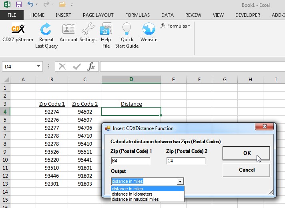This screenshot has height=208, width=285.
Task: Select column B header
Action: (x=52, y=79)
